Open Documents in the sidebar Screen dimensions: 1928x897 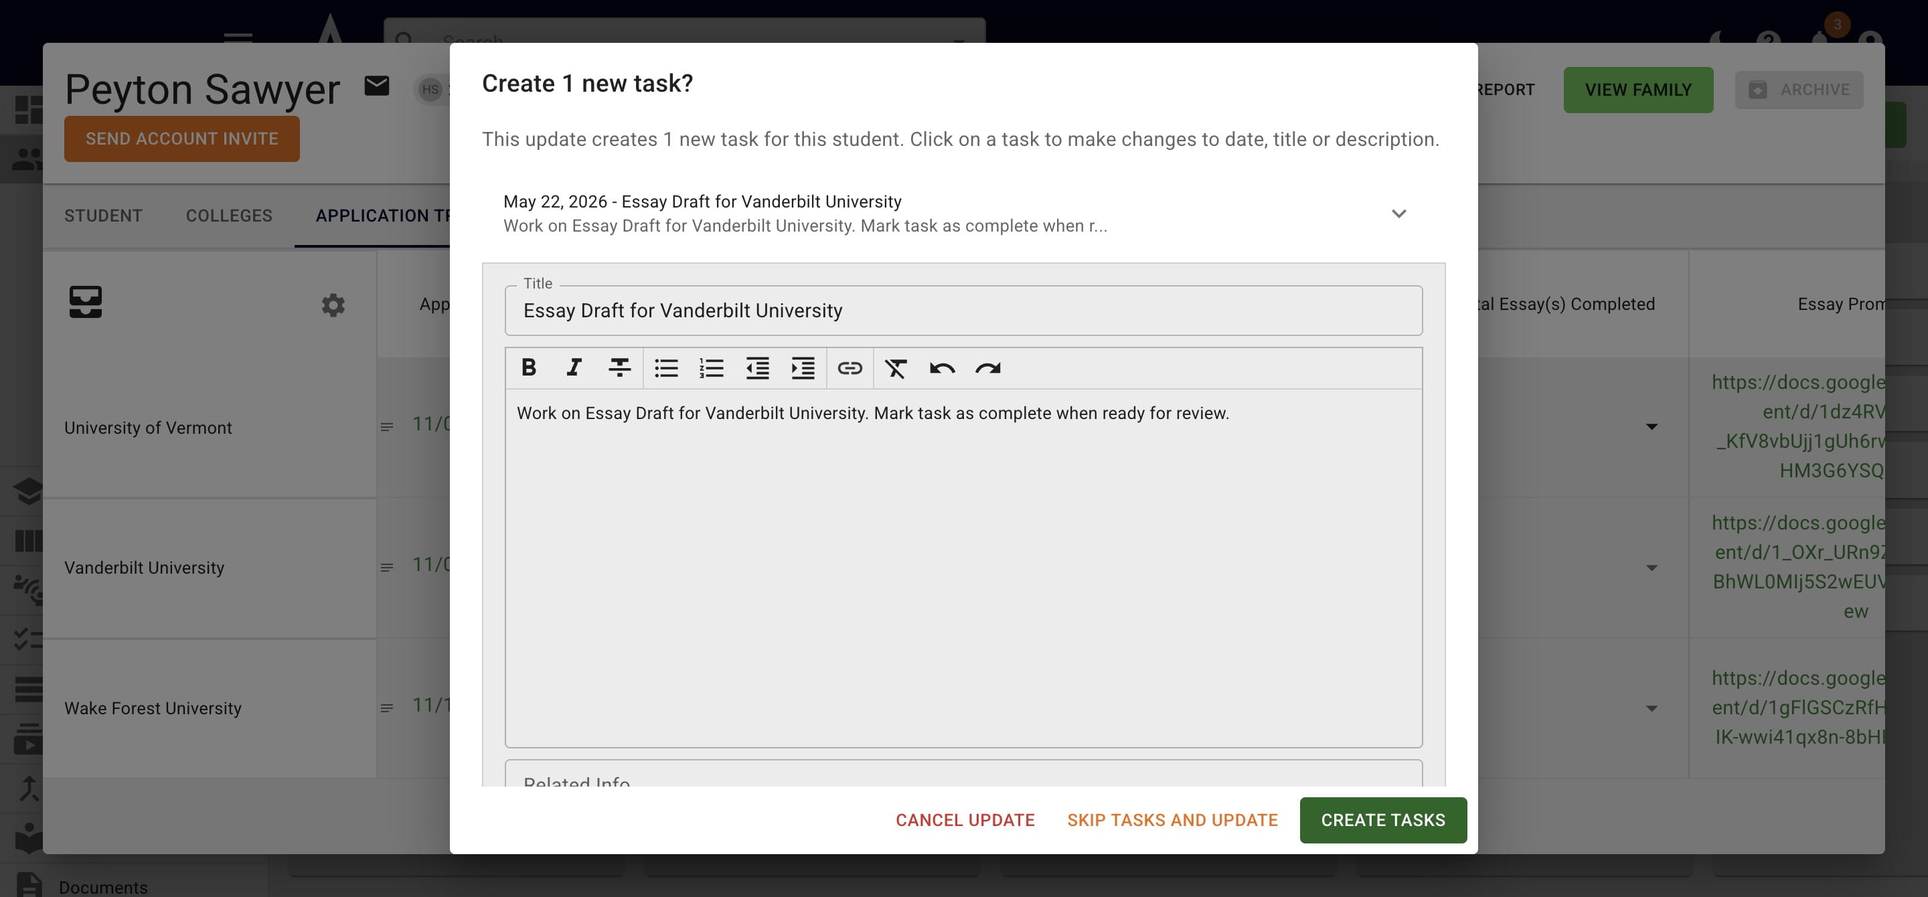[x=103, y=887]
